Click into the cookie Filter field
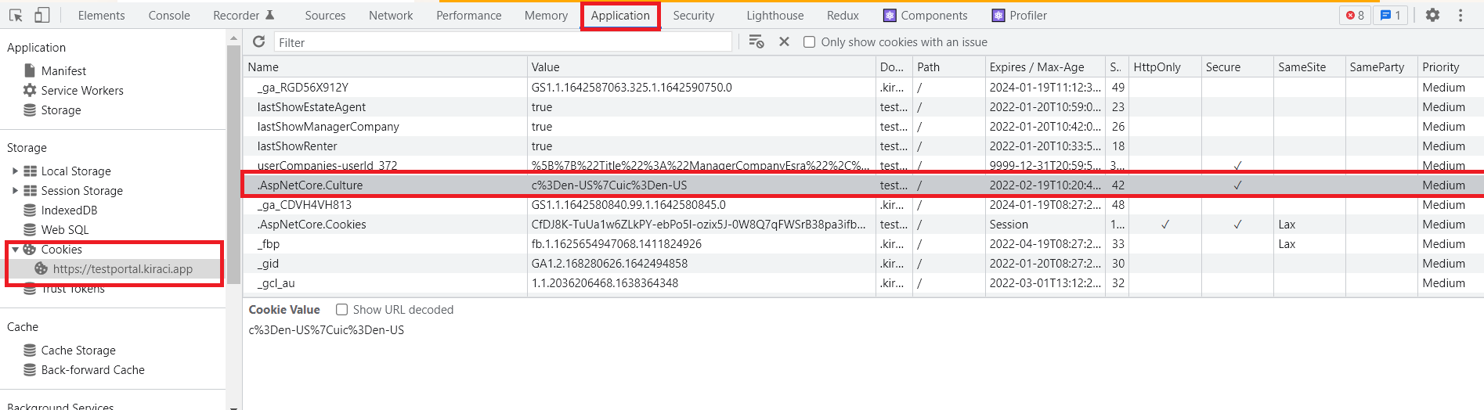Viewport: 1484px width, 410px height. [x=501, y=42]
